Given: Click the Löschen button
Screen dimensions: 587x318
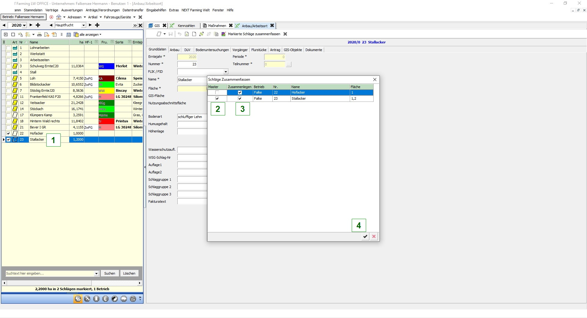Looking at the screenshot, I should coord(129,273).
